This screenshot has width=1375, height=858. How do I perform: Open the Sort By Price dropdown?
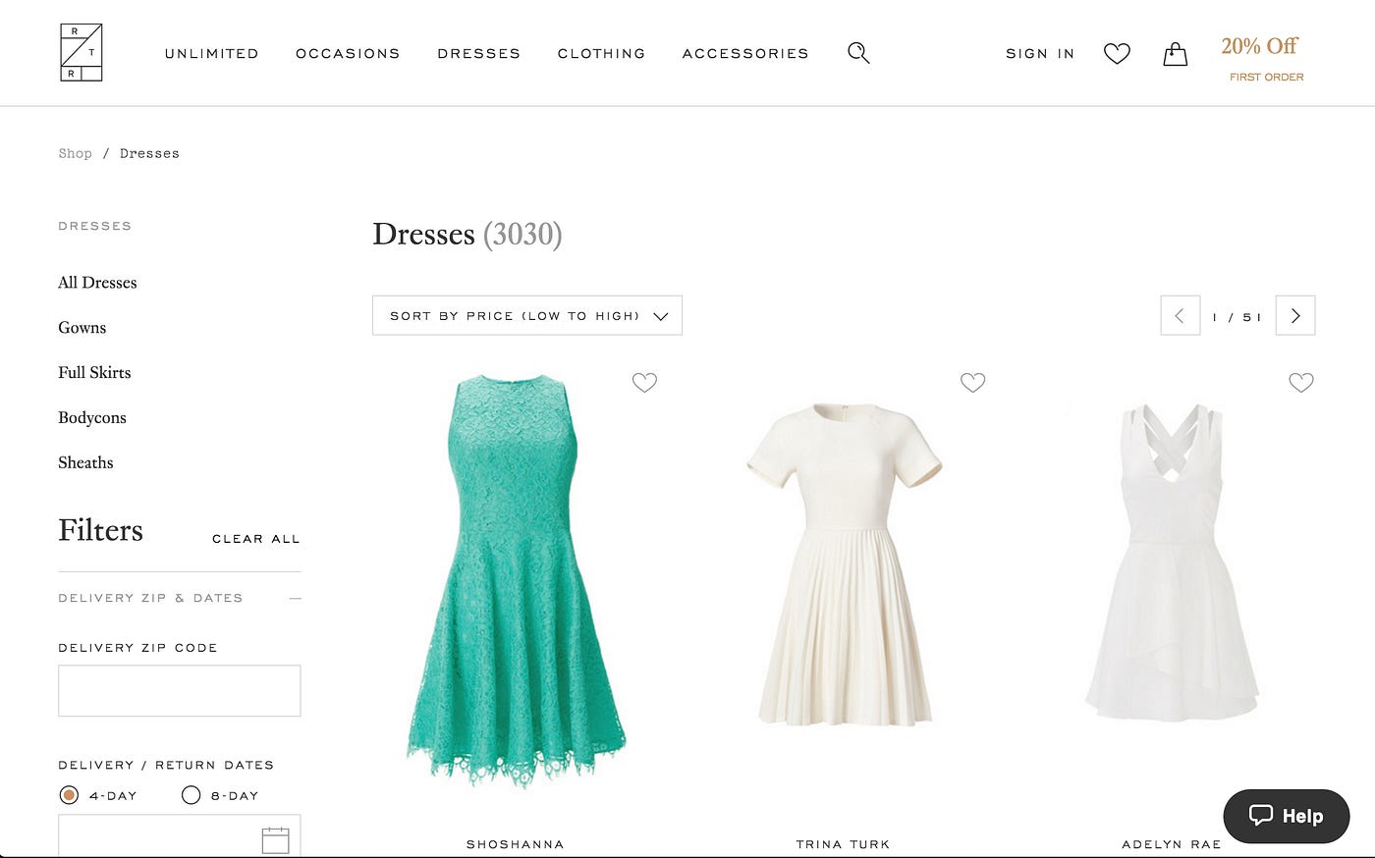526,315
